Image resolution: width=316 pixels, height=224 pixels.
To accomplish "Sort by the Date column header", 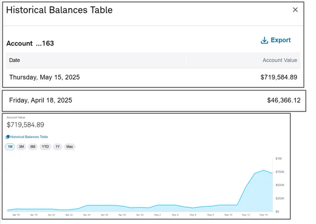I will coord(14,60).
